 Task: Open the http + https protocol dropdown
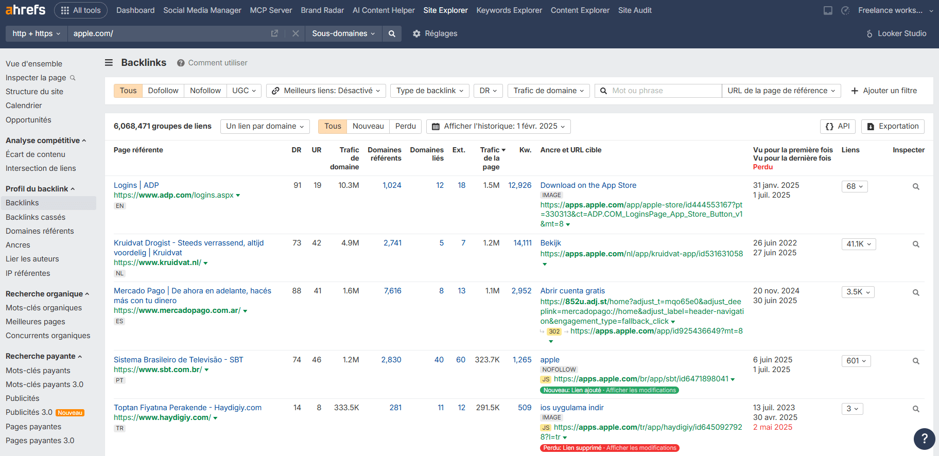click(37, 33)
